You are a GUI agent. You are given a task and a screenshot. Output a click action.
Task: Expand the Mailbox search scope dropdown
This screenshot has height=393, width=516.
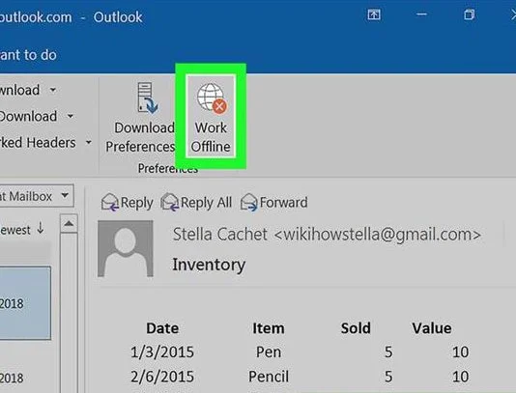65,195
